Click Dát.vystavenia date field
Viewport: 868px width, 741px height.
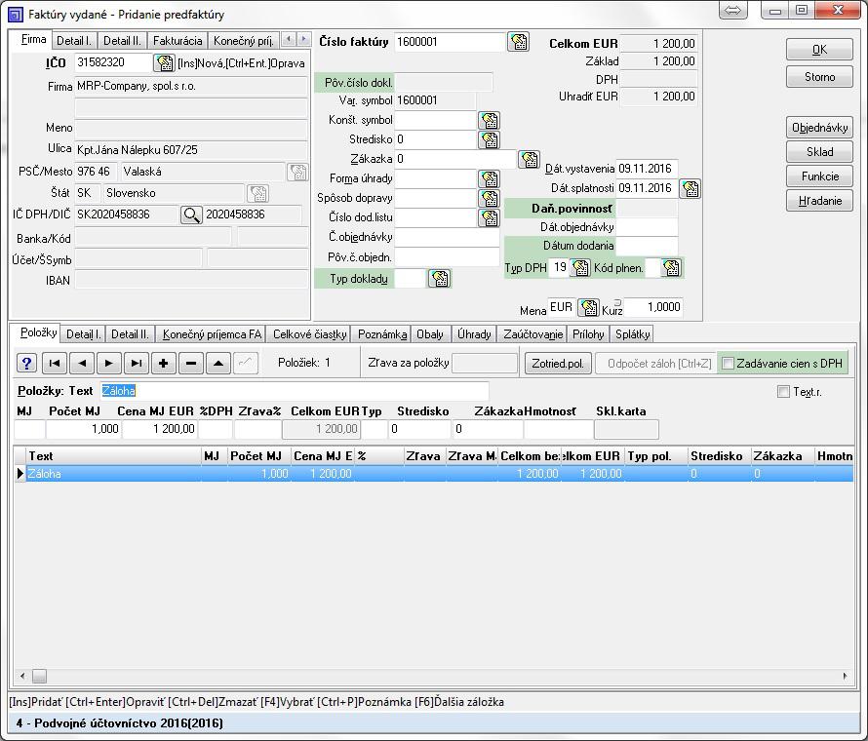tap(647, 169)
